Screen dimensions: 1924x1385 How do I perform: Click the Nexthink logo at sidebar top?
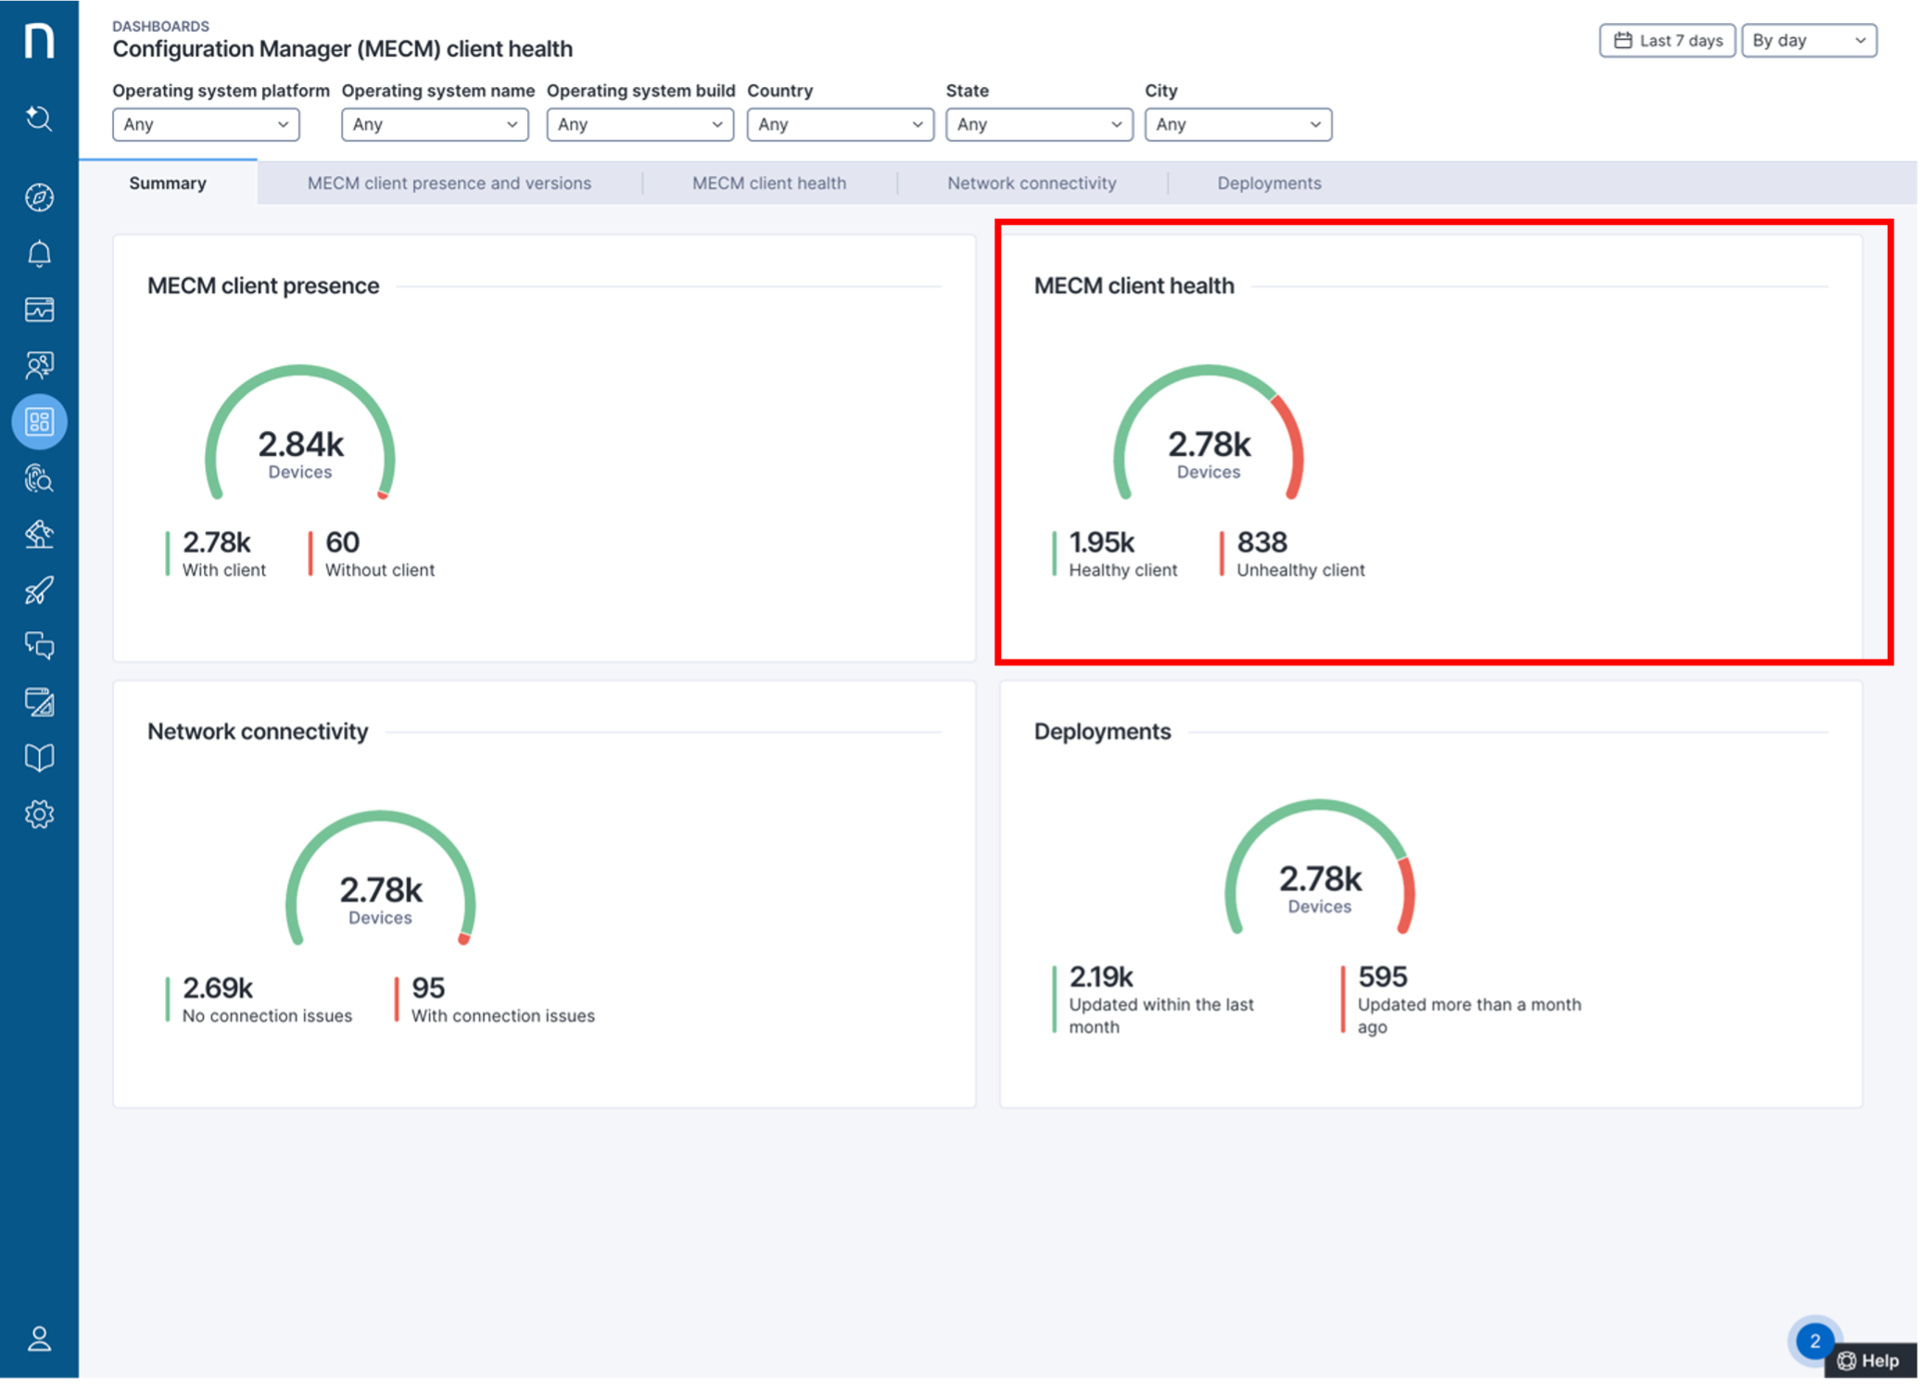click(39, 39)
